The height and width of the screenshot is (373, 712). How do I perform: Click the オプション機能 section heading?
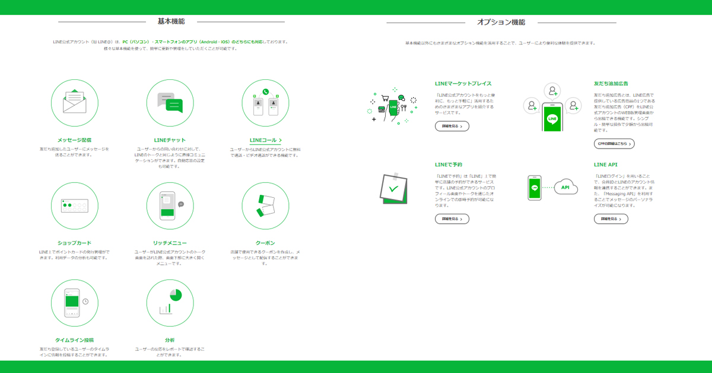(x=501, y=22)
